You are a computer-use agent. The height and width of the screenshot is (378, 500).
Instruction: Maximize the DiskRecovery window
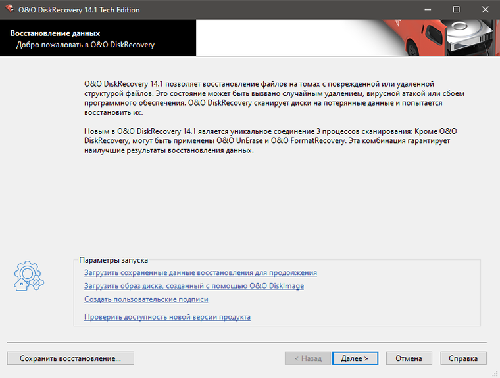click(x=457, y=10)
